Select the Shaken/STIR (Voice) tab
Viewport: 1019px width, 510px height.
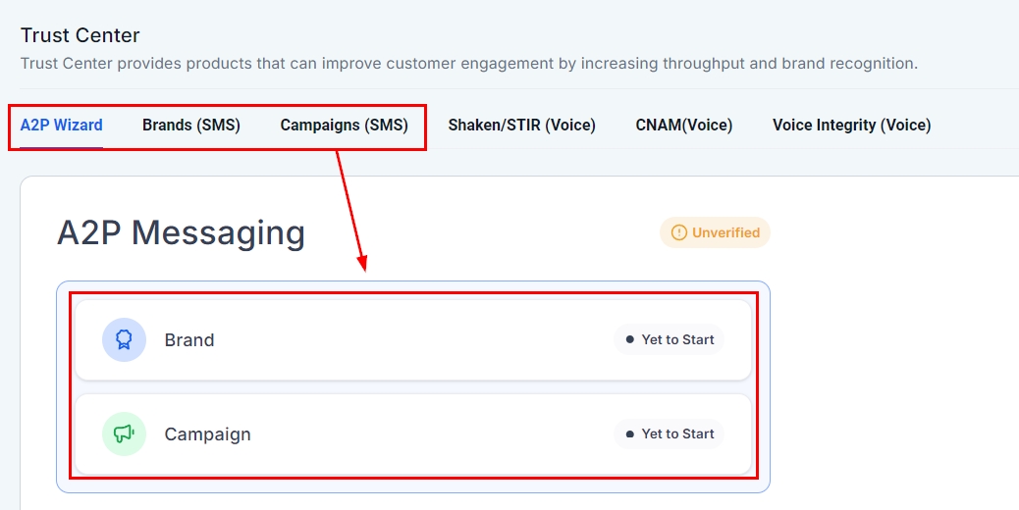521,125
